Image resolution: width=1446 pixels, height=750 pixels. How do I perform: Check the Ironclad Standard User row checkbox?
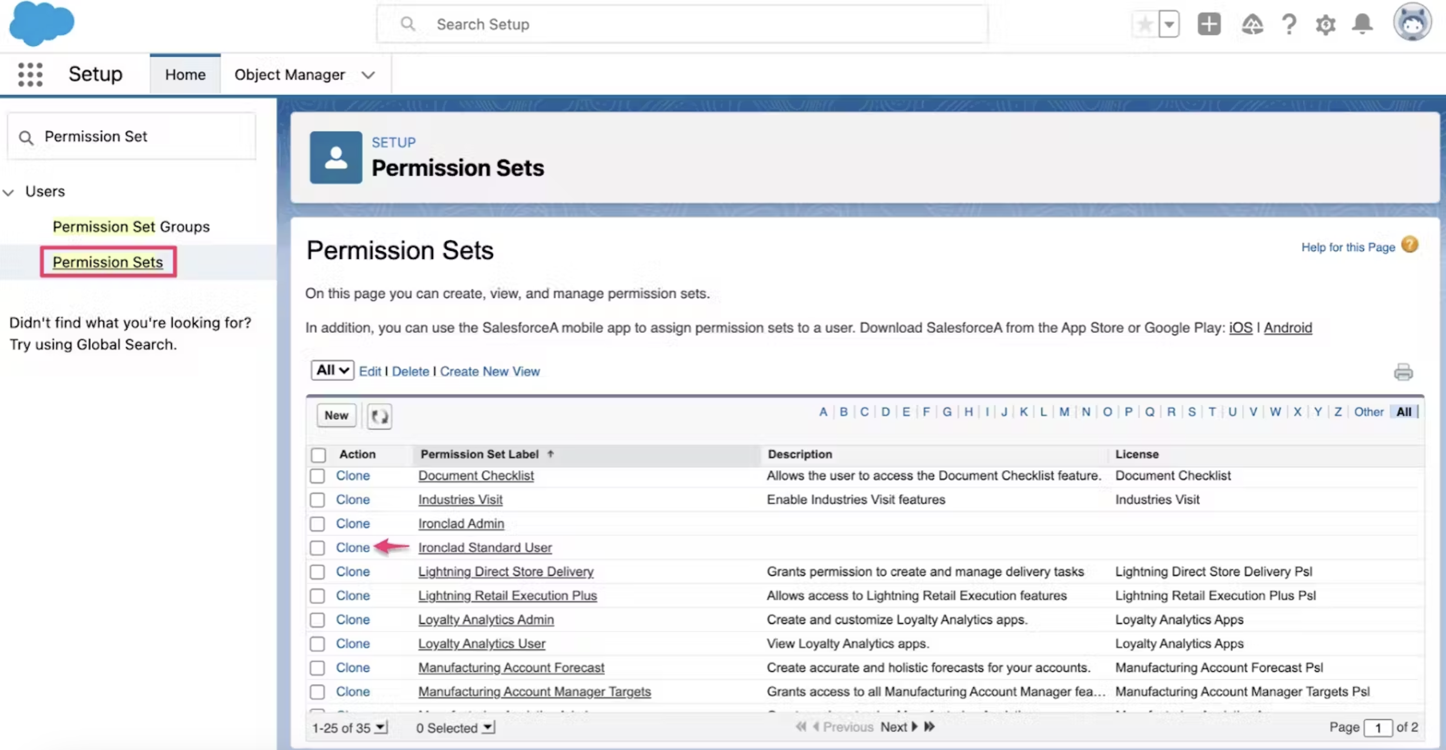[x=317, y=547]
